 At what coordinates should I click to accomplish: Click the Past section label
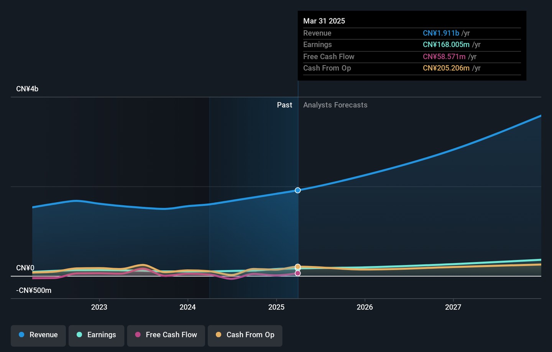[284, 105]
